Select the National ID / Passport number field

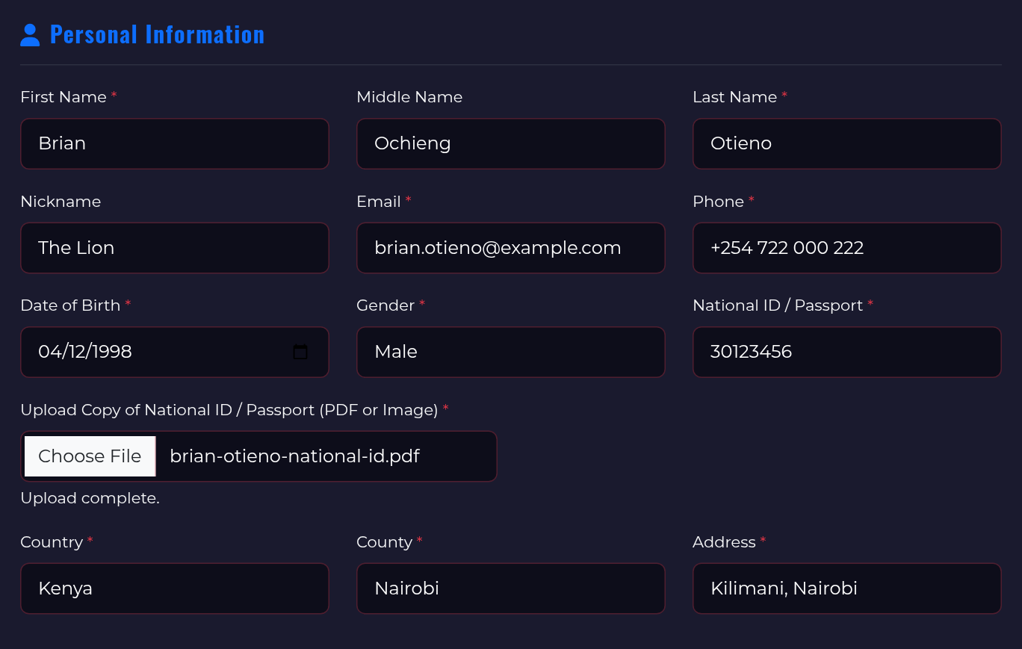(x=847, y=352)
